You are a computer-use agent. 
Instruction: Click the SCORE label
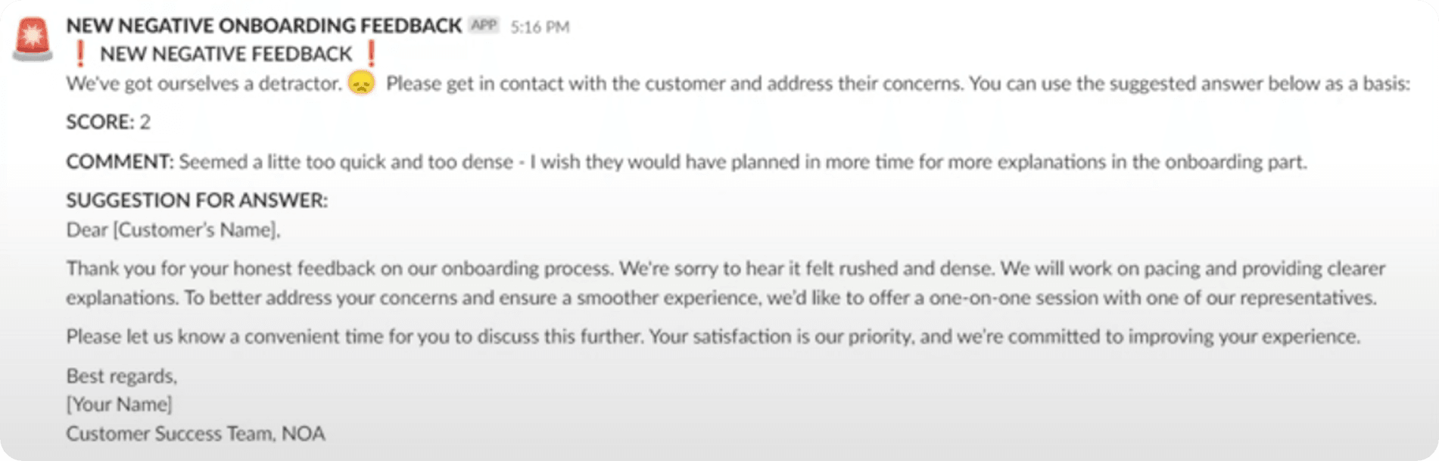(x=99, y=122)
